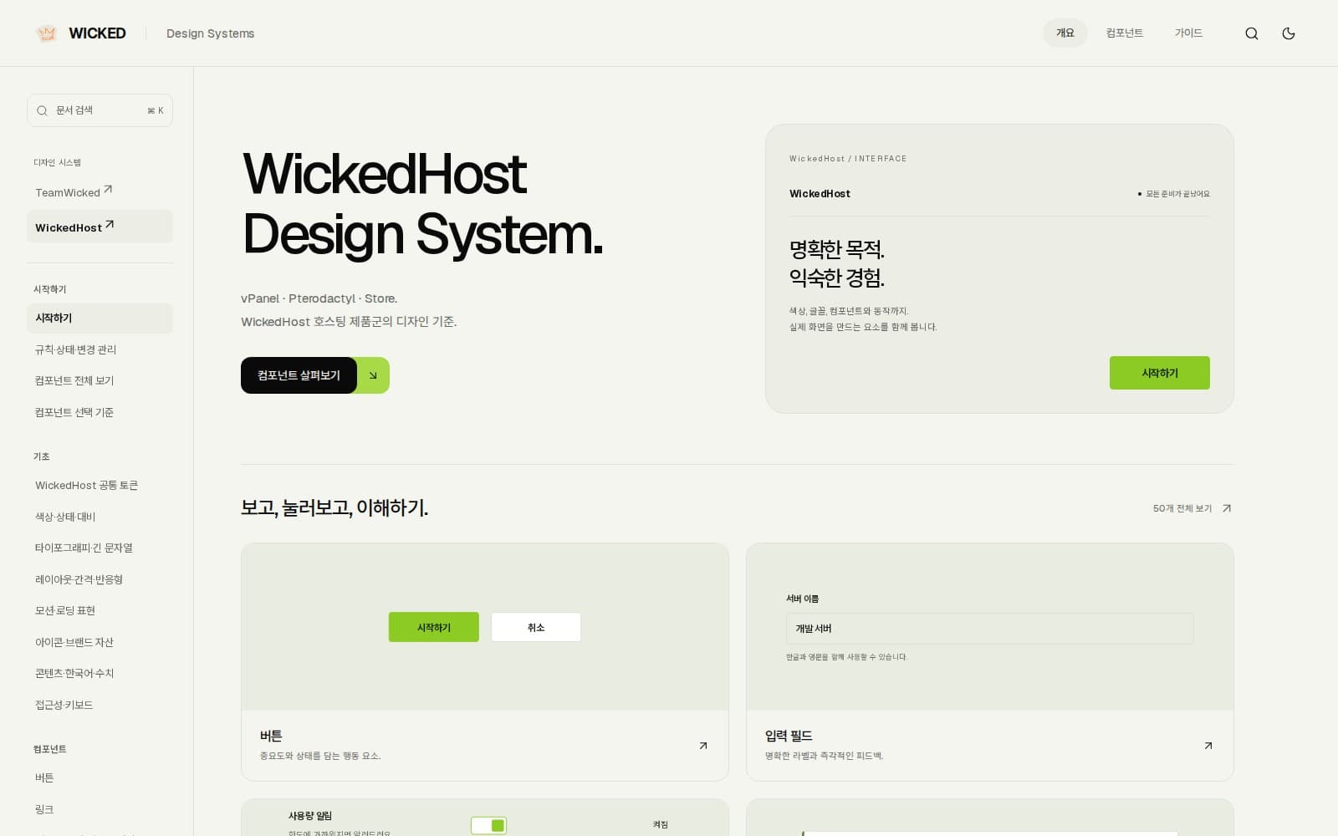Open 아이콘·브랜드 자산 sidebar item
Image resolution: width=1338 pixels, height=836 pixels.
click(x=100, y=642)
